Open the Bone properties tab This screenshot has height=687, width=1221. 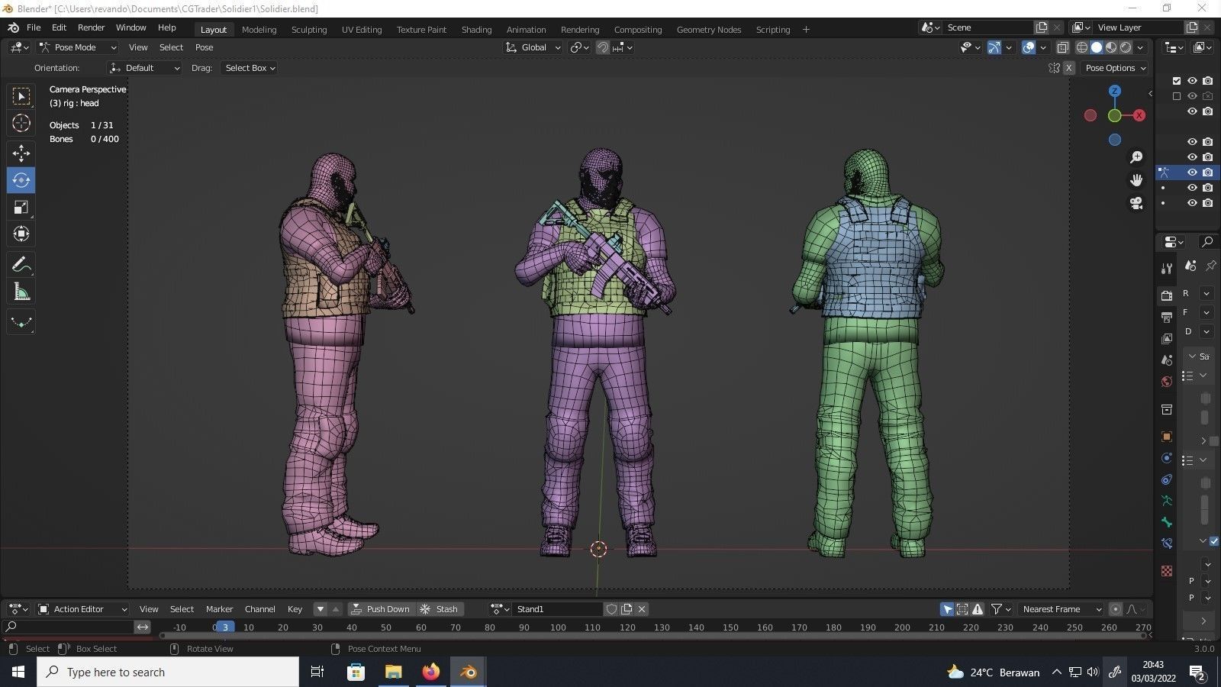click(1166, 522)
